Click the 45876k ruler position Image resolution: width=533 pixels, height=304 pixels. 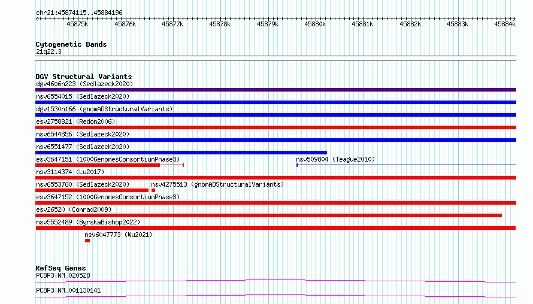pos(125,24)
